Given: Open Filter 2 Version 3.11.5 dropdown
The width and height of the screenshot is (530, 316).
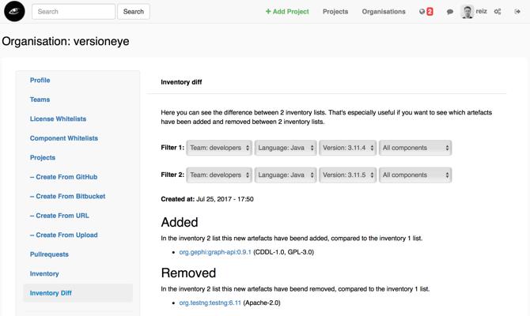Looking at the screenshot, I should pyautogui.click(x=348, y=175).
